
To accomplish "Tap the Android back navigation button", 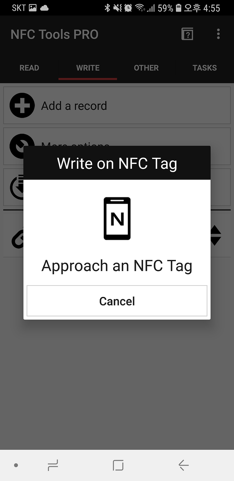I will pyautogui.click(x=184, y=465).
